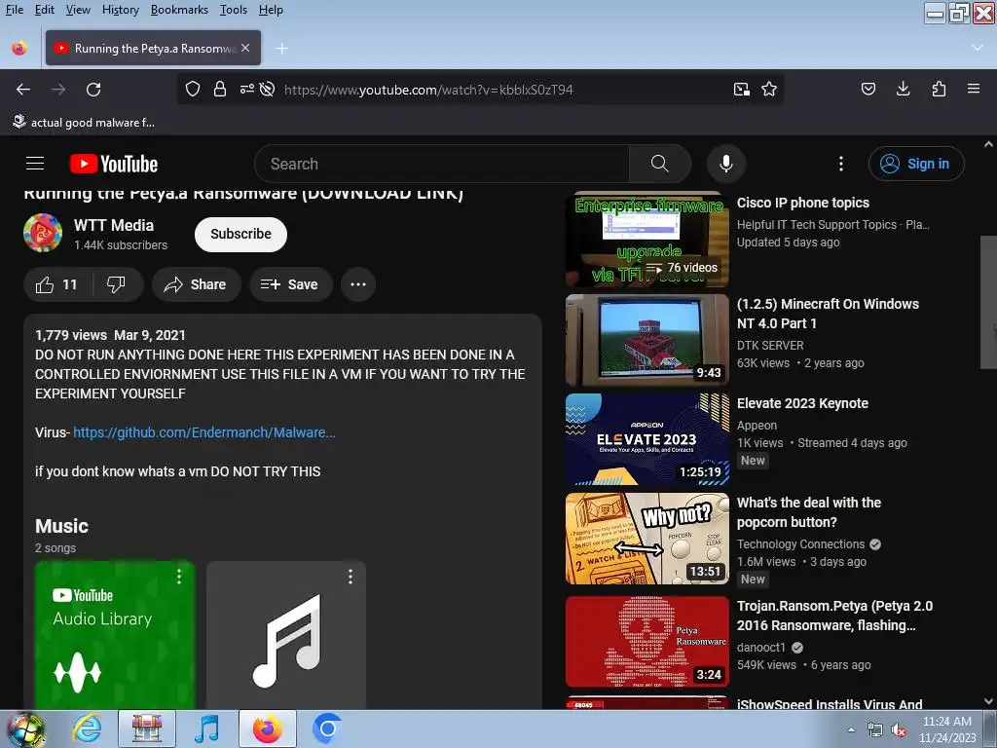Click the page vertical scrollbar thumb
The width and height of the screenshot is (997, 748).
pyautogui.click(x=988, y=302)
